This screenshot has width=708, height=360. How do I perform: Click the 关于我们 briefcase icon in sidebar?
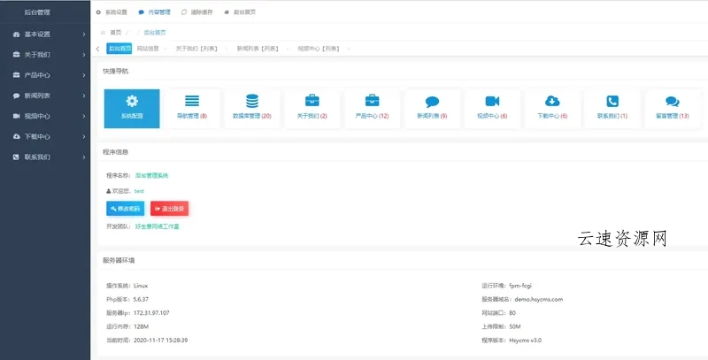pos(16,55)
